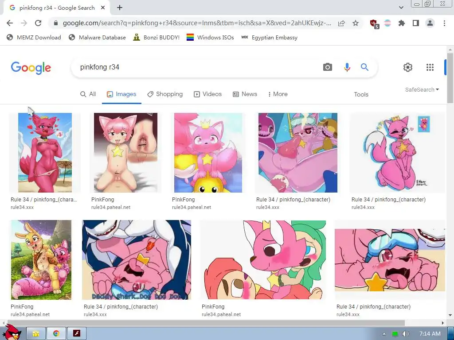Image resolution: width=454 pixels, height=340 pixels.
Task: Open the Bonzi BUDDY! bookmark
Action: pos(157,37)
